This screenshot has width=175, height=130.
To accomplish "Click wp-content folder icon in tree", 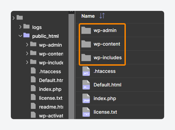I will (x=33, y=53).
